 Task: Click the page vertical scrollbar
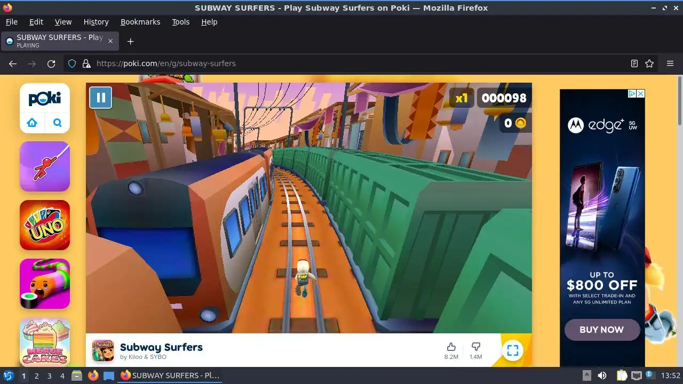pos(680,101)
